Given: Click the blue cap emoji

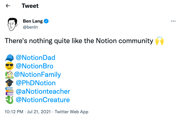Looking at the screenshot, I should 9,58.
